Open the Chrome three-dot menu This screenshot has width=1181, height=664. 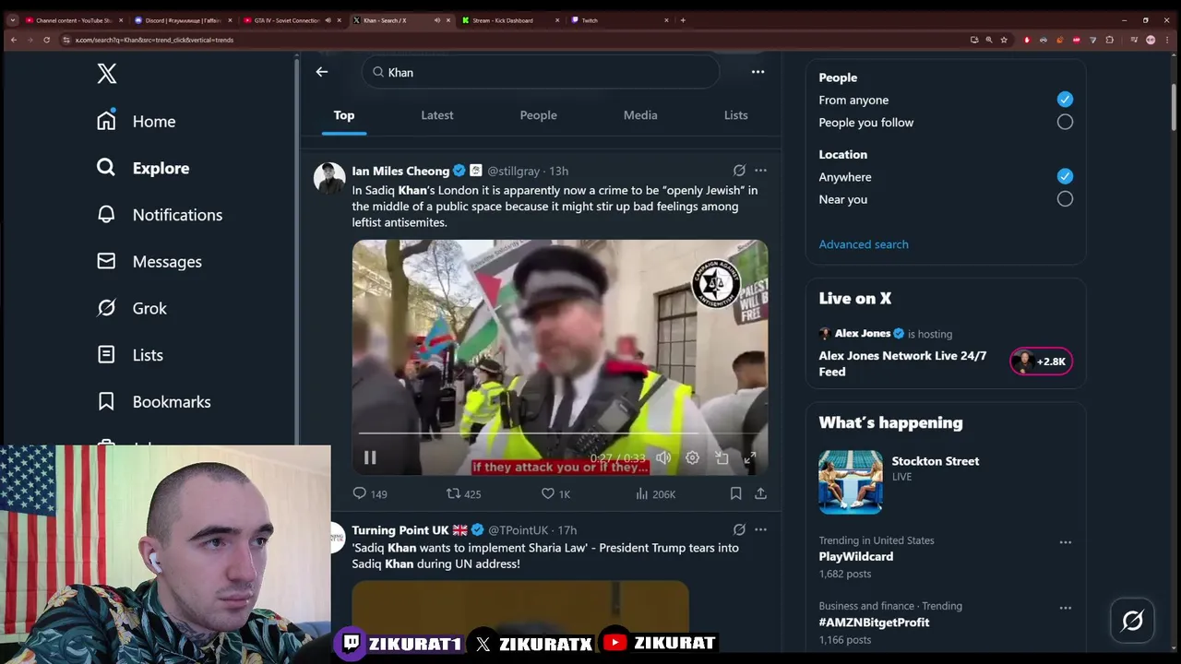1167,40
